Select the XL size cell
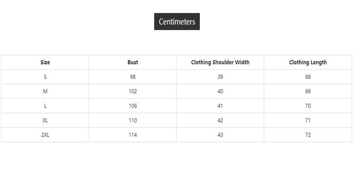 [x=45, y=120]
